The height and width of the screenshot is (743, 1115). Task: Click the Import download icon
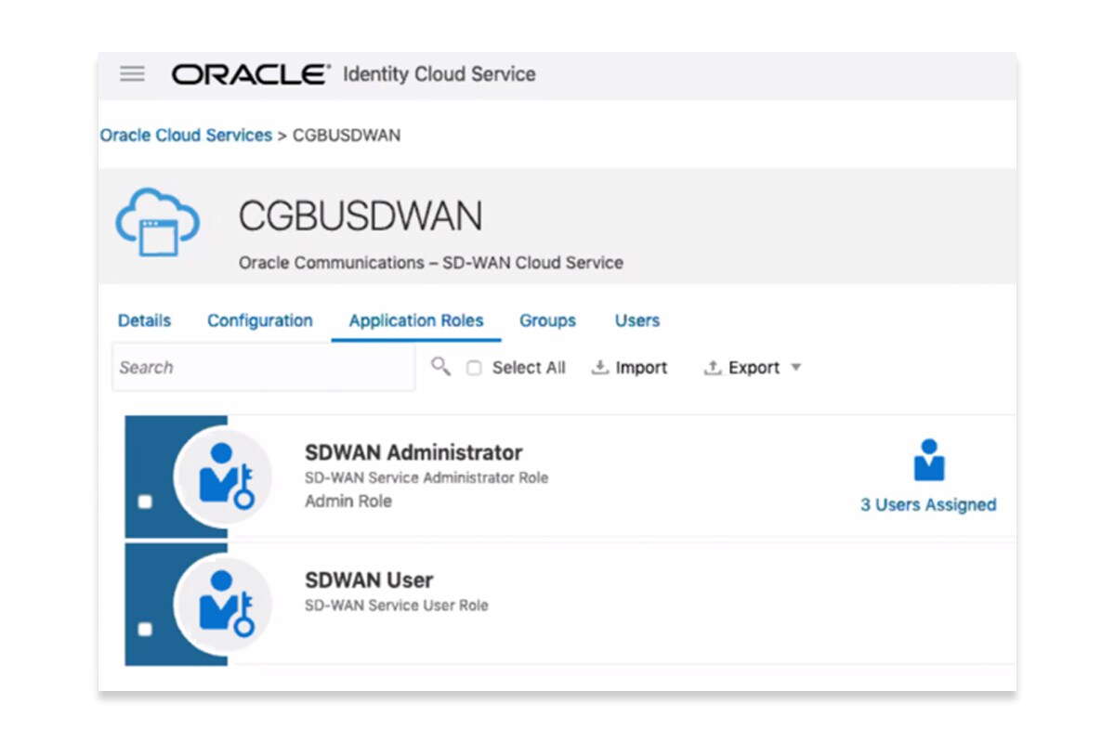pos(600,368)
